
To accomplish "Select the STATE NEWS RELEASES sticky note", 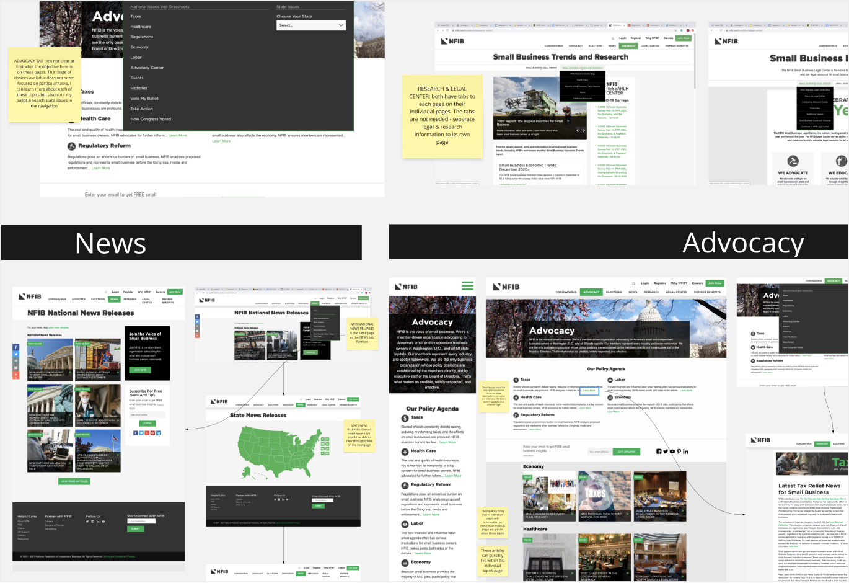I will tap(359, 436).
